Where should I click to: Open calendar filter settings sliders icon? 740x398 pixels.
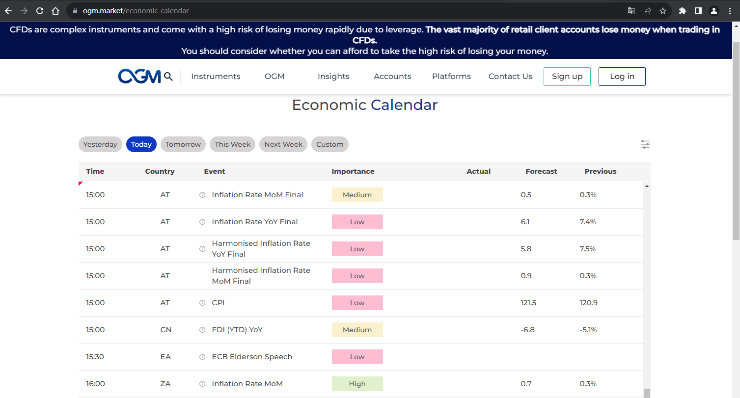click(x=645, y=144)
